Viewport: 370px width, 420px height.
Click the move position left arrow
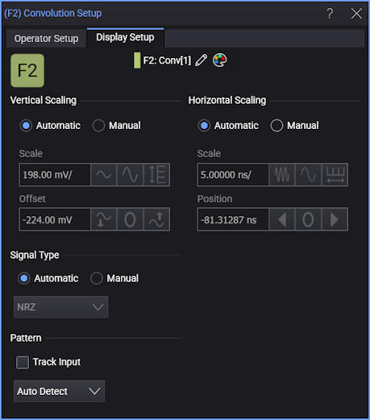[x=282, y=219]
